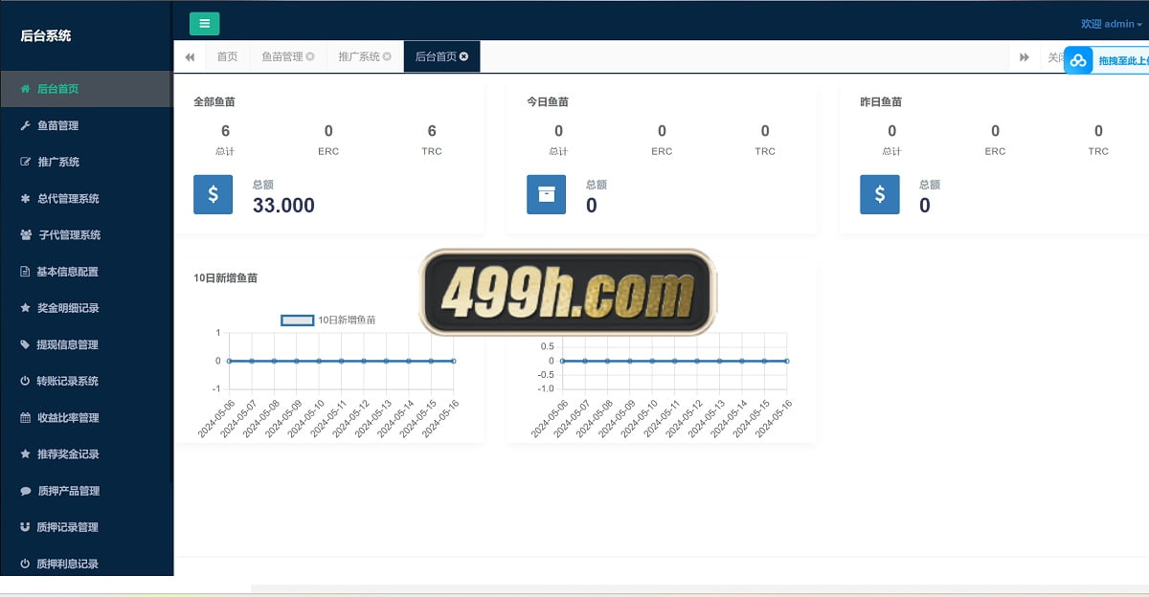Toggle the sidebar with the hamburger button

coord(205,24)
